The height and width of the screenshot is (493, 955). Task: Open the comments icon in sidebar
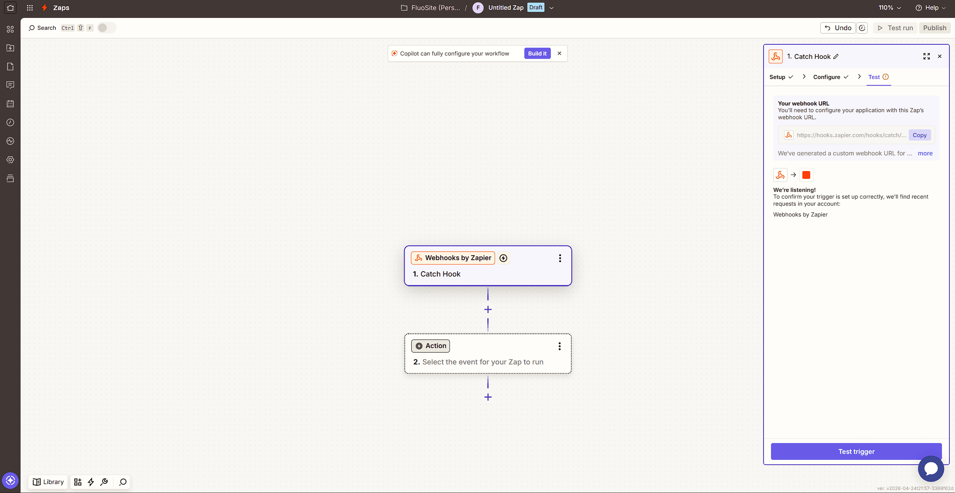pos(10,85)
